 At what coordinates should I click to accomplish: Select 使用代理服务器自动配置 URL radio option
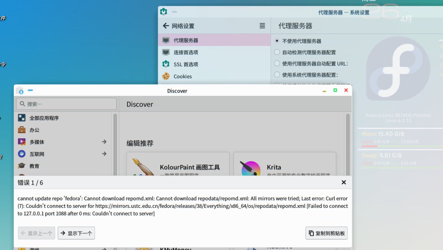pyautogui.click(x=277, y=64)
